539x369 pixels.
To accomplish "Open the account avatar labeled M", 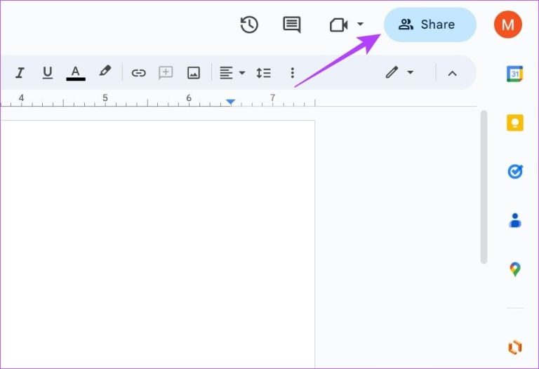I will coord(507,25).
